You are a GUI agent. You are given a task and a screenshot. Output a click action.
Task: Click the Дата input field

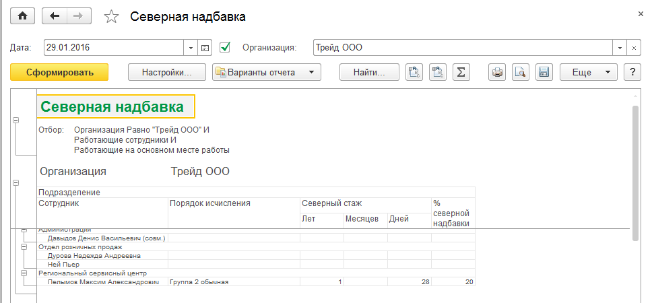coord(114,48)
